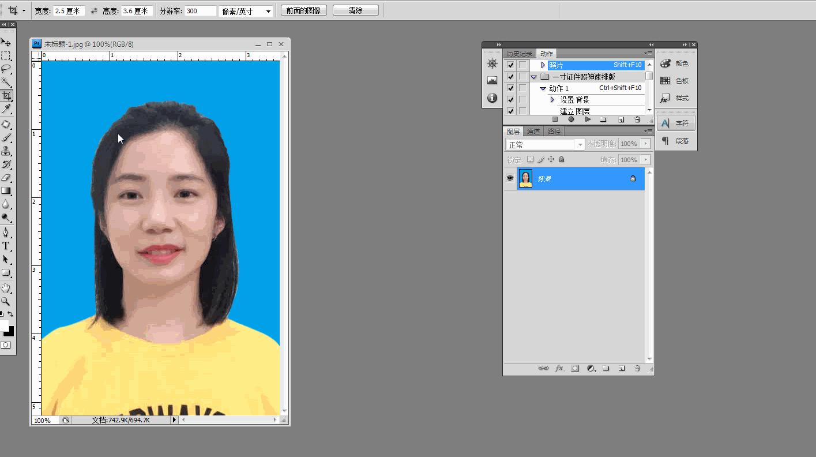Image resolution: width=816 pixels, height=457 pixels.
Task: Hide the 背景 layer visibility
Action: [510, 178]
